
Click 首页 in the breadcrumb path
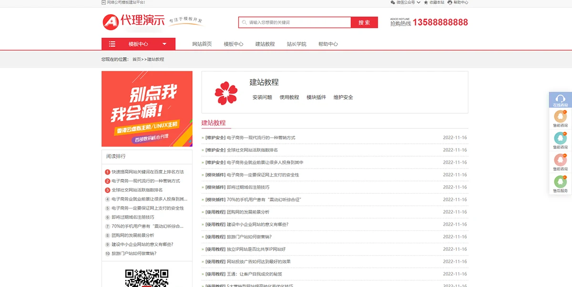136,59
